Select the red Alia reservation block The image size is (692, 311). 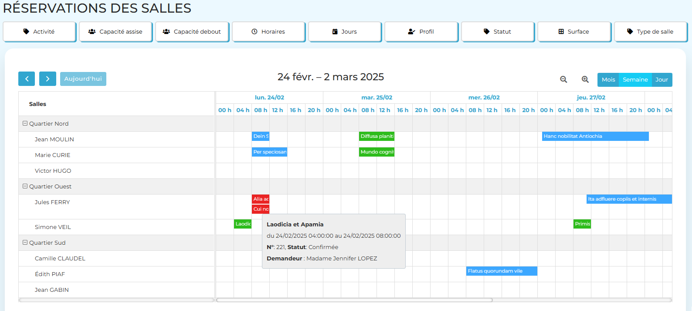[x=261, y=199]
